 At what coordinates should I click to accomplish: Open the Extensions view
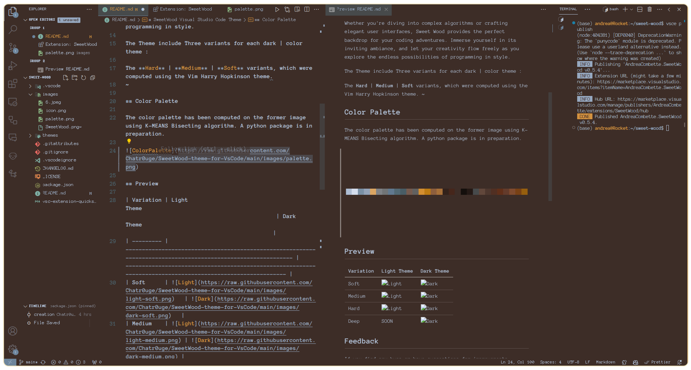13,84
